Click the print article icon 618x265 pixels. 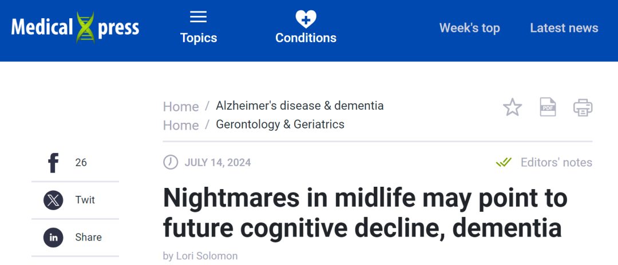583,107
